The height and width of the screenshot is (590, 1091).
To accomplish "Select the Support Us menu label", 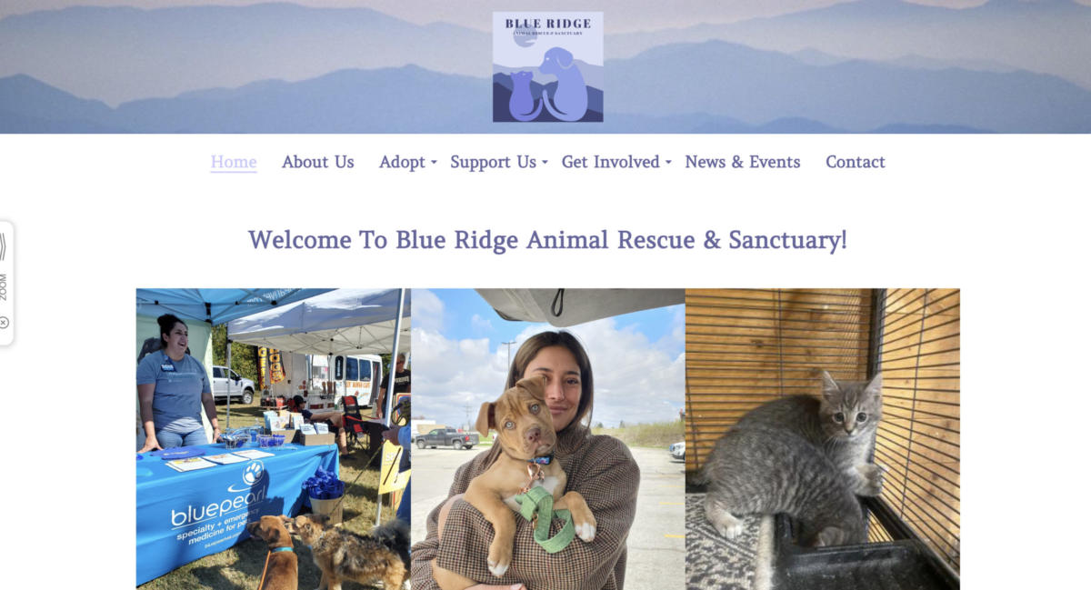I will [494, 162].
